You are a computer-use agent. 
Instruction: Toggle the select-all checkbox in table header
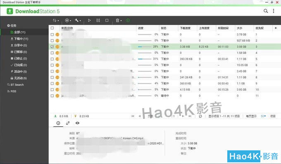pos(52,28)
